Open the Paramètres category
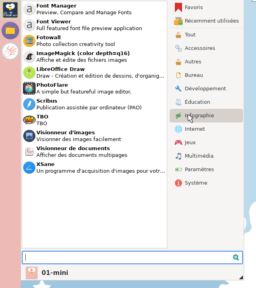The image size is (256, 288). tap(206, 169)
